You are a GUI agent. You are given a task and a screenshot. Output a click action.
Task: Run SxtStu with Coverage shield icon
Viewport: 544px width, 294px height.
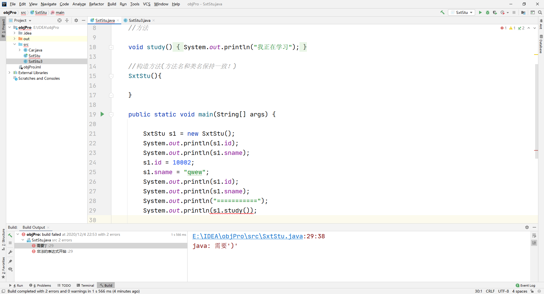[495, 12]
